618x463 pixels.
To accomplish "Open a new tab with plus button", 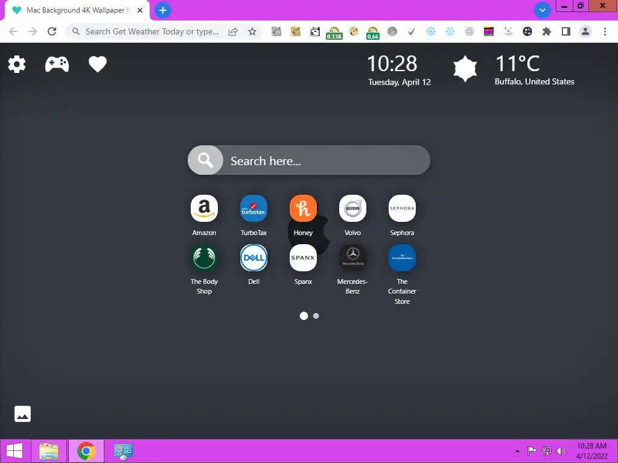I will click(163, 10).
